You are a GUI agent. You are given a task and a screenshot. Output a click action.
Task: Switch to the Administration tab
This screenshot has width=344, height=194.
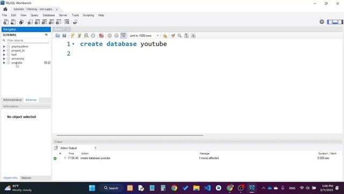(12, 100)
